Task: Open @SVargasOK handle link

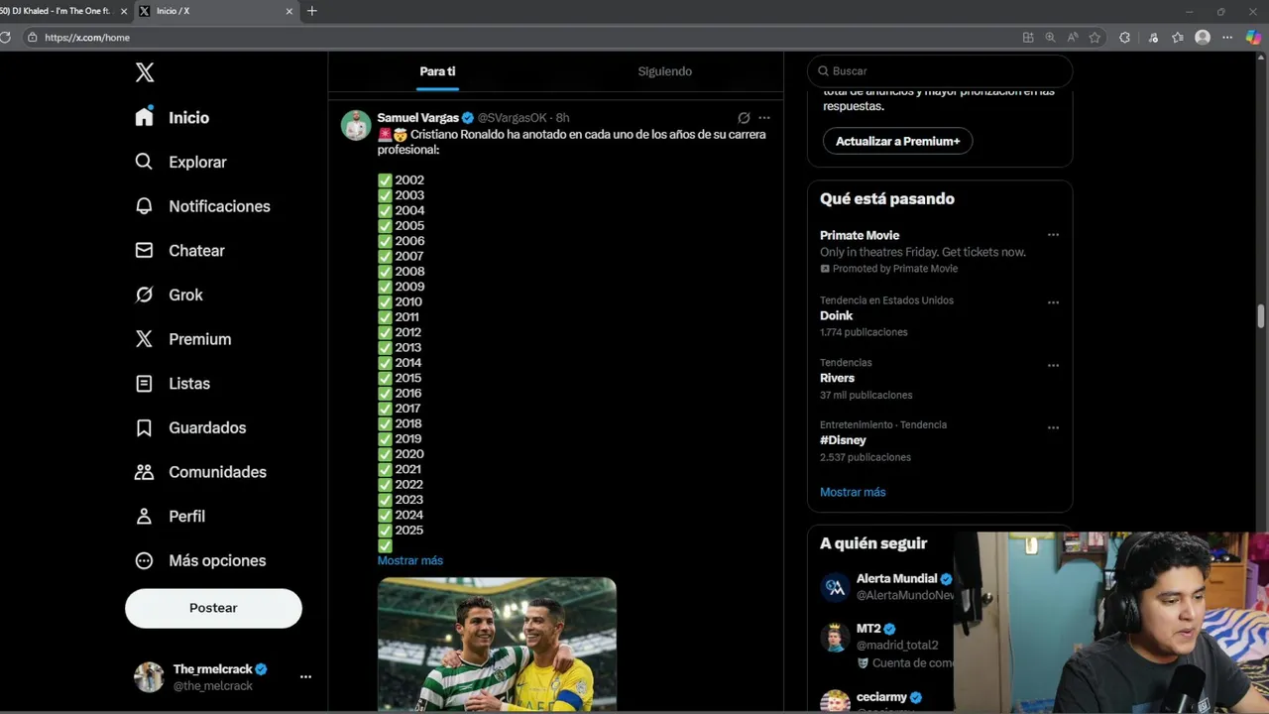Action: tap(512, 117)
